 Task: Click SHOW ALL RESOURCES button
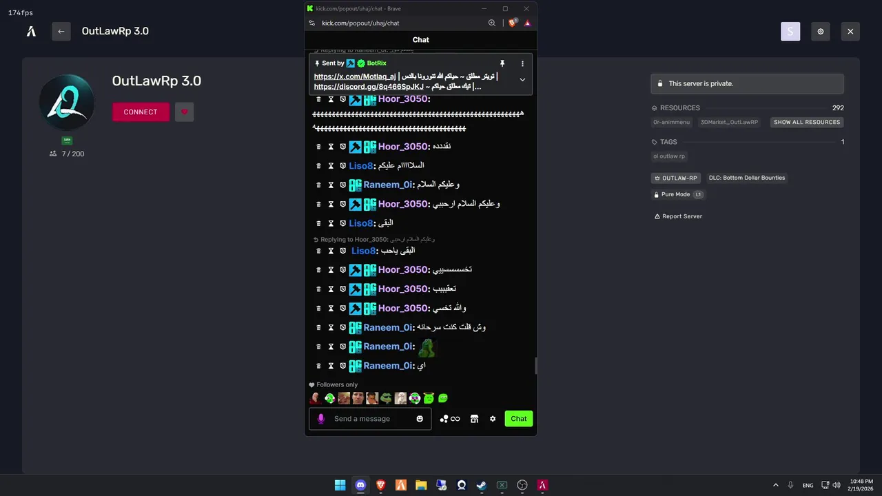(807, 122)
